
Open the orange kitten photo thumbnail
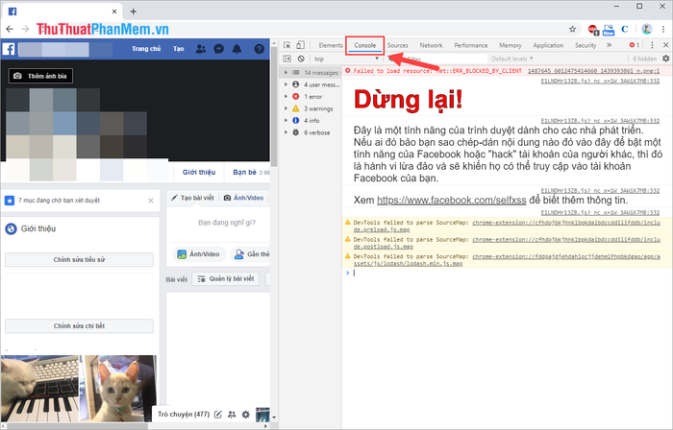pyautogui.click(x=118, y=389)
